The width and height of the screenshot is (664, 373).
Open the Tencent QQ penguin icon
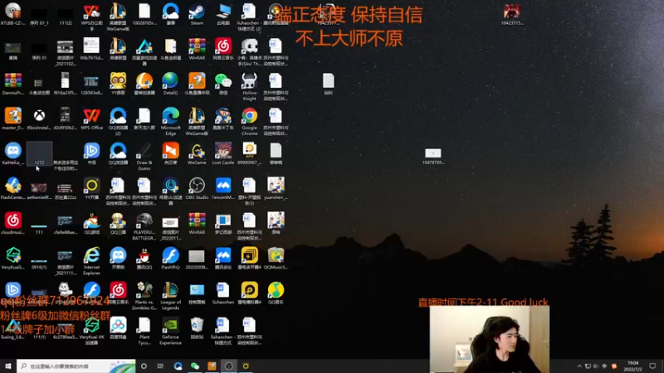pyautogui.click(x=144, y=258)
